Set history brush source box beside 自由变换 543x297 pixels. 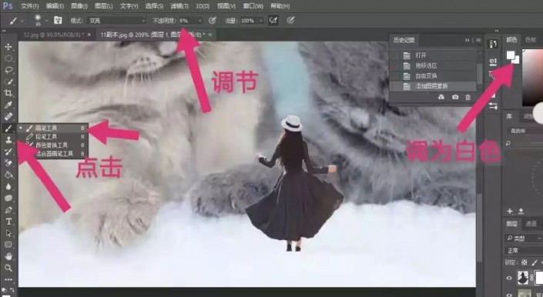[x=395, y=75]
